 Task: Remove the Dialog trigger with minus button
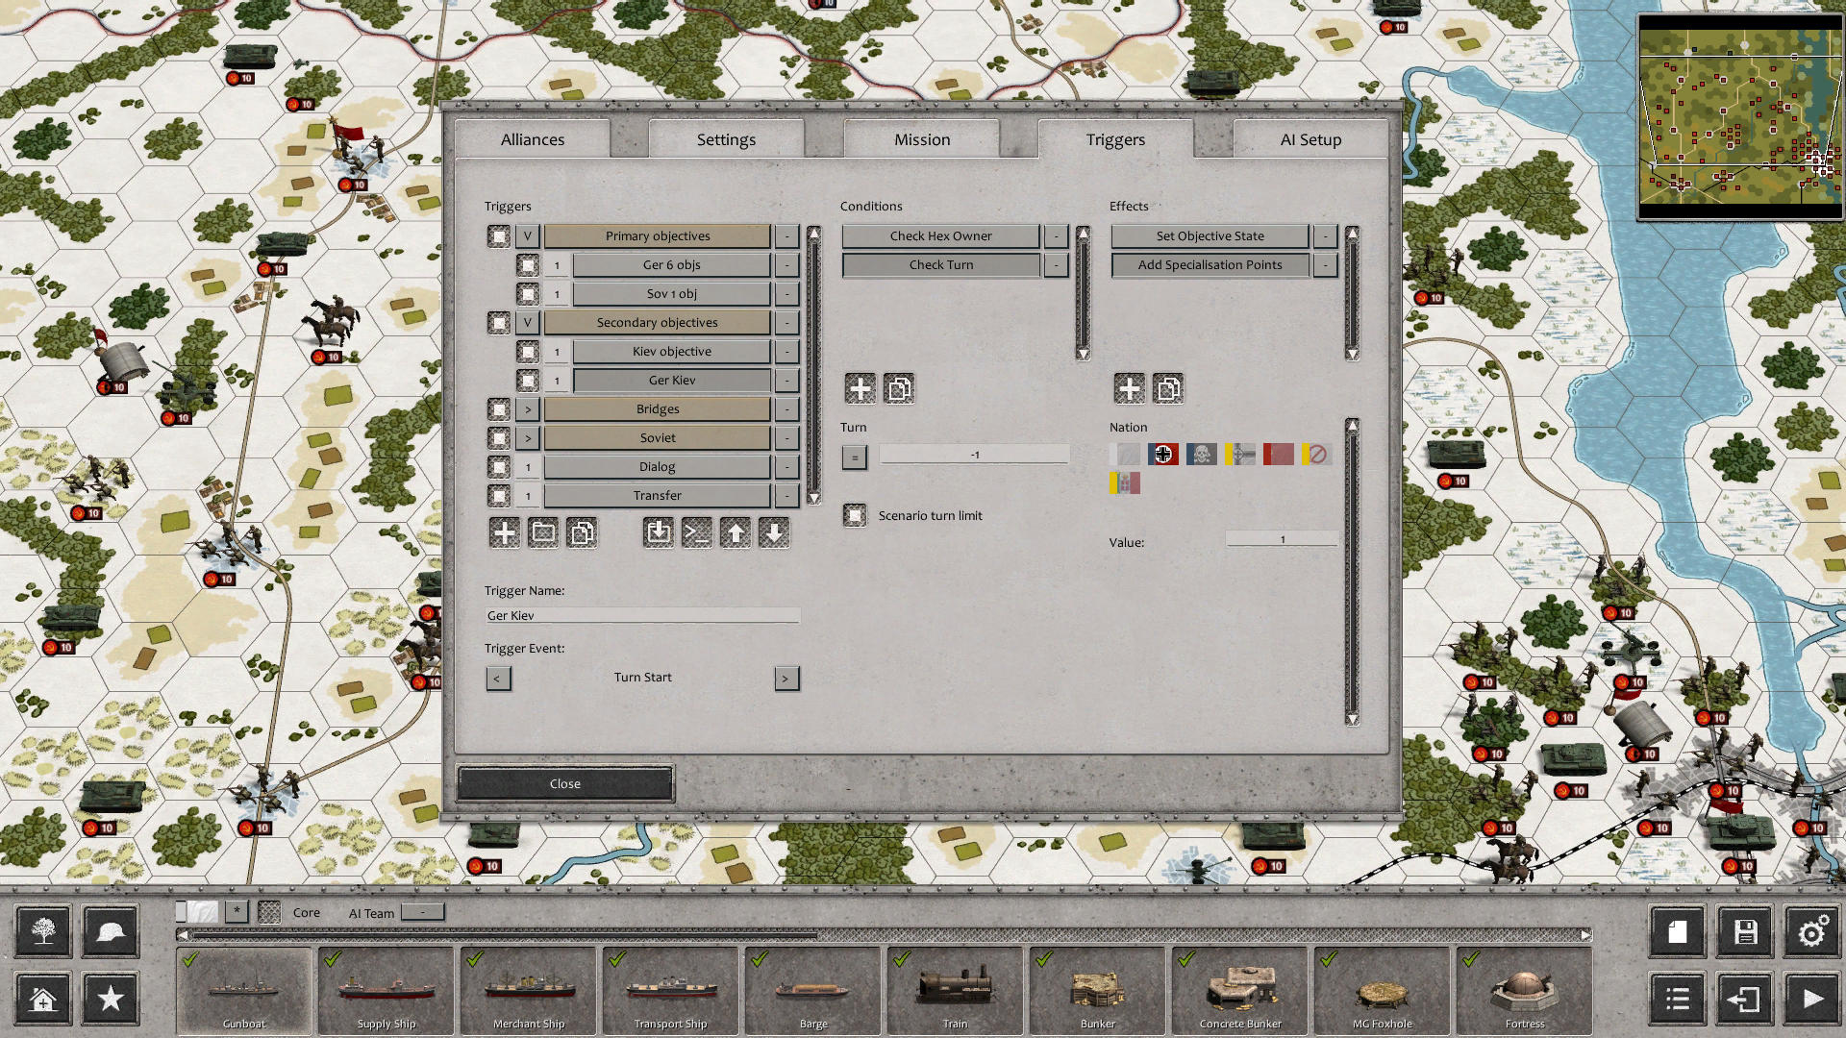coord(786,466)
